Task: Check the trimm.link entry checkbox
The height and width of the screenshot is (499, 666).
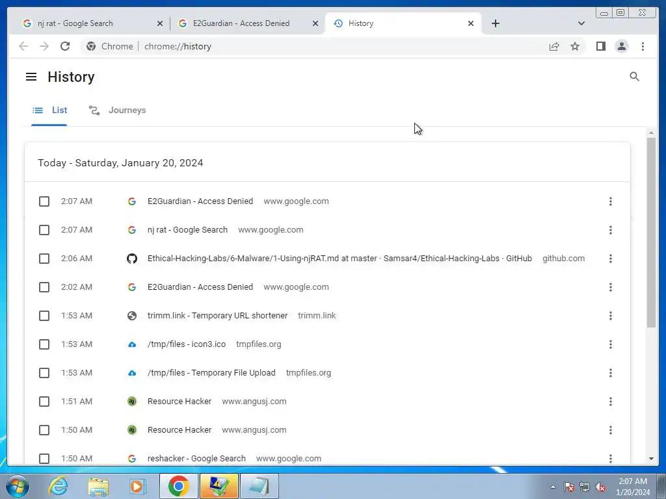Action: pos(44,316)
